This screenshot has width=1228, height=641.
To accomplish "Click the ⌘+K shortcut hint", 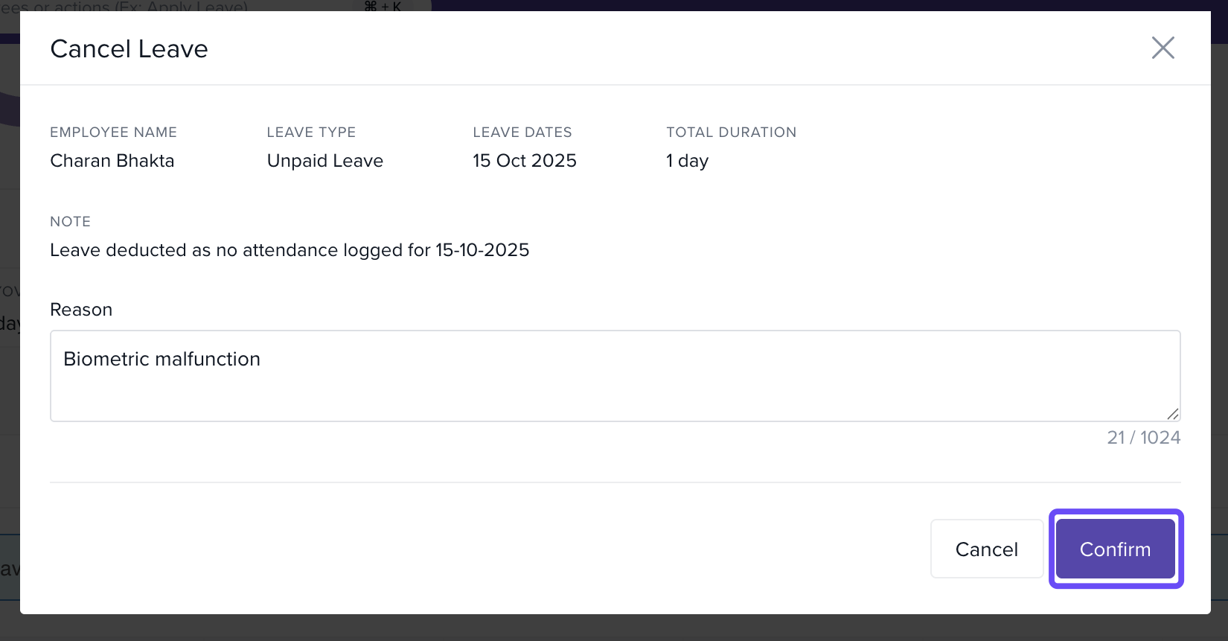I will (x=383, y=6).
